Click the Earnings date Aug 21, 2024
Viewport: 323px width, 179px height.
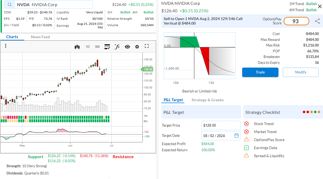(x=90, y=26)
